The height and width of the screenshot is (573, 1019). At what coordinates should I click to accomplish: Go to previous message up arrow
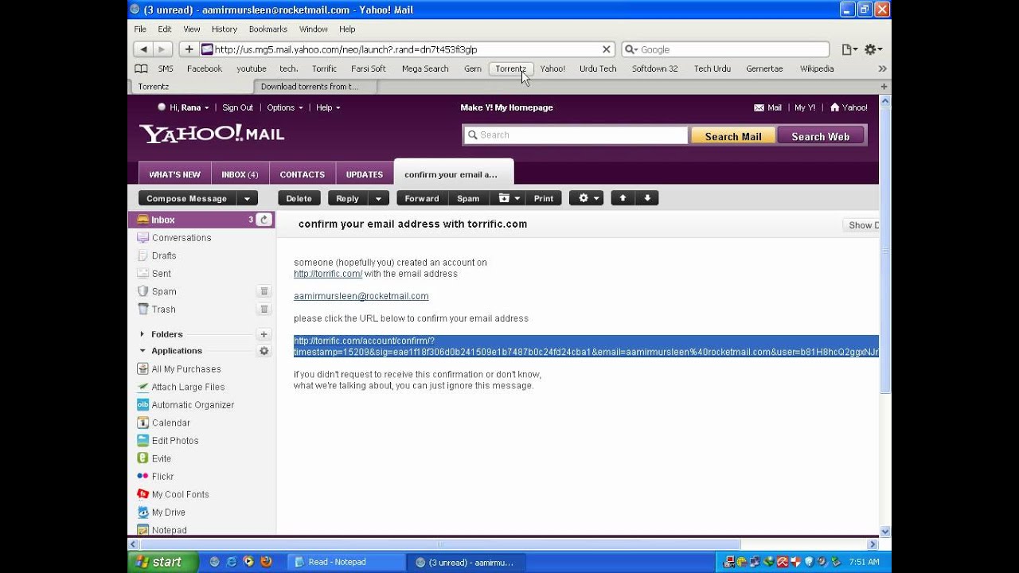click(623, 198)
